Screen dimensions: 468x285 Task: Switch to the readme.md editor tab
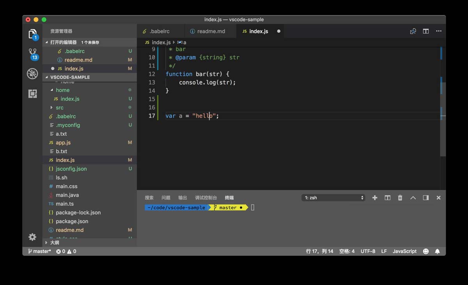(210, 31)
